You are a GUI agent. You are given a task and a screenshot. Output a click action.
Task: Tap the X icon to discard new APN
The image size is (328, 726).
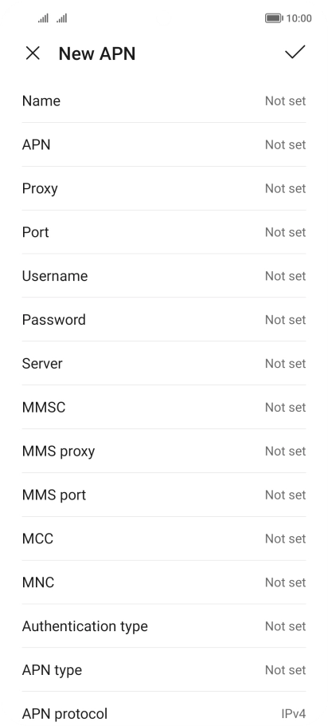[33, 53]
